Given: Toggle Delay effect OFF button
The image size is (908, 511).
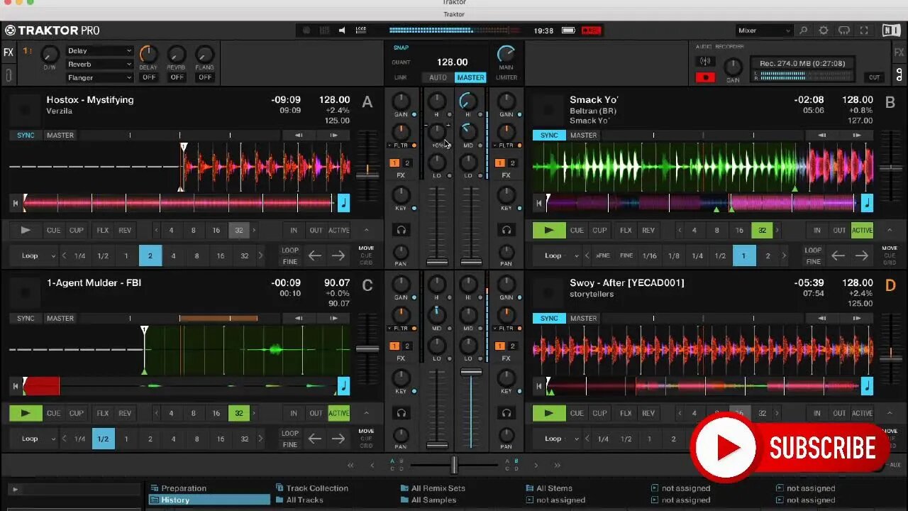Looking at the screenshot, I should click(x=148, y=77).
